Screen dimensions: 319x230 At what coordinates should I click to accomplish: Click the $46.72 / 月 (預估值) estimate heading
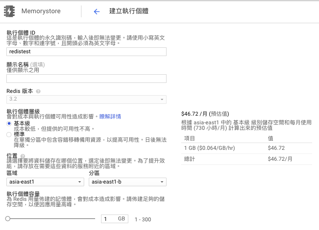[x=205, y=114]
